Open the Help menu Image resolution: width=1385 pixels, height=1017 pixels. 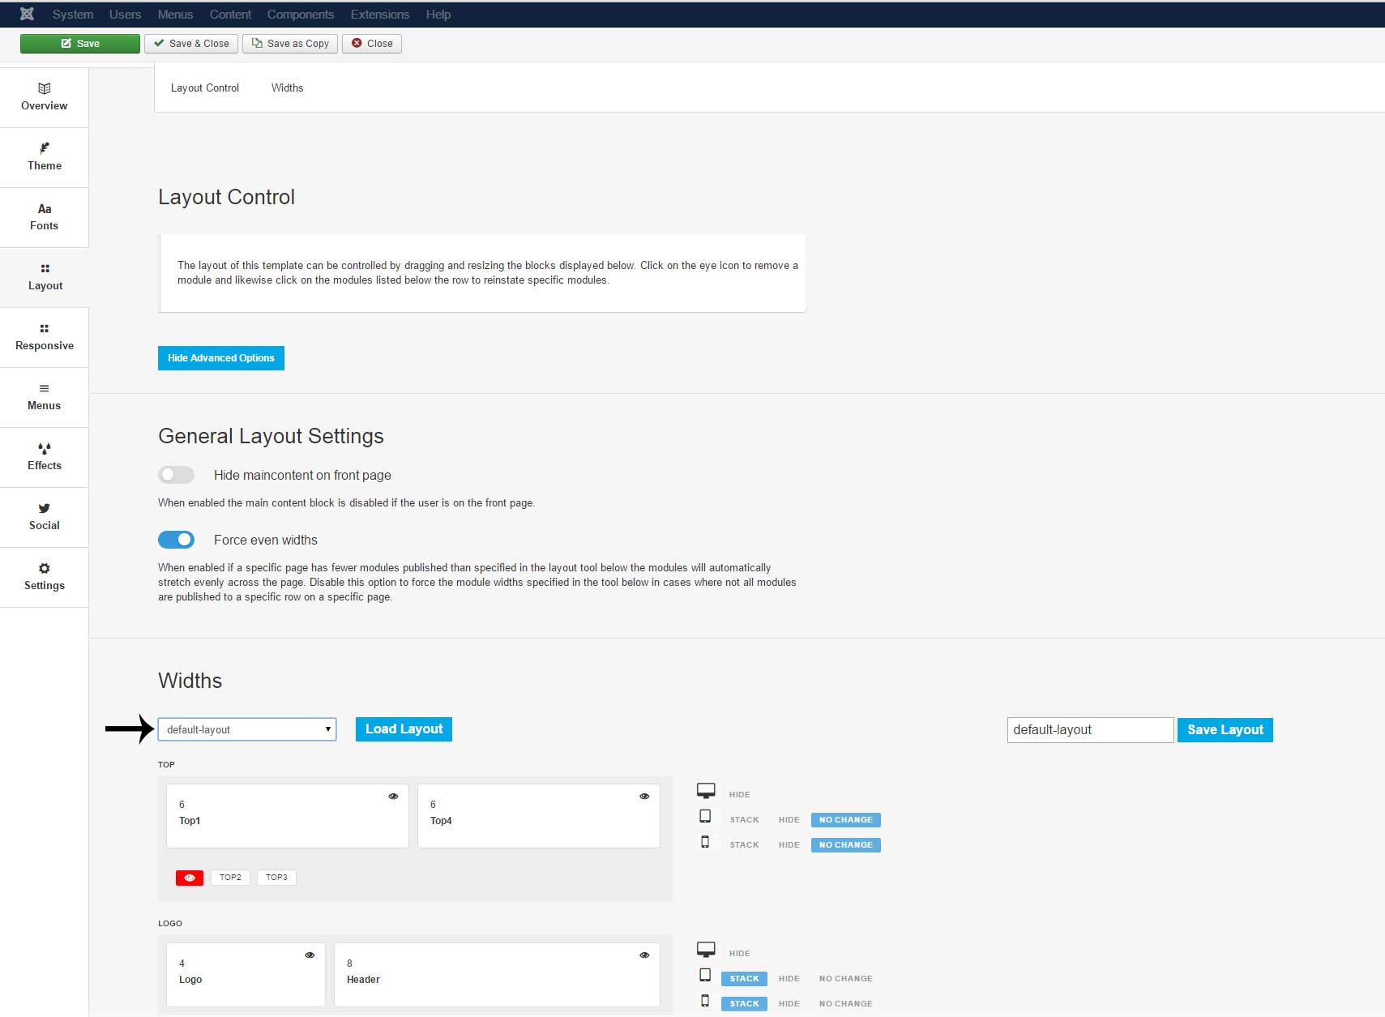coord(438,15)
